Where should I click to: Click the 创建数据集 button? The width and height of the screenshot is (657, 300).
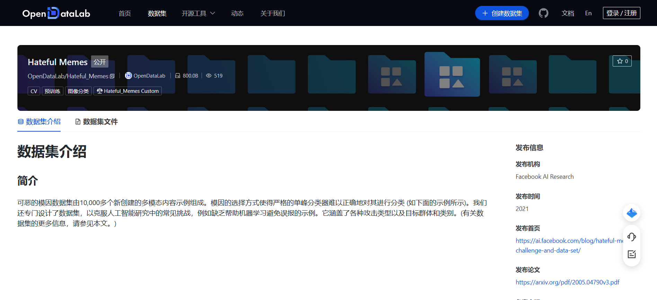[x=502, y=13]
